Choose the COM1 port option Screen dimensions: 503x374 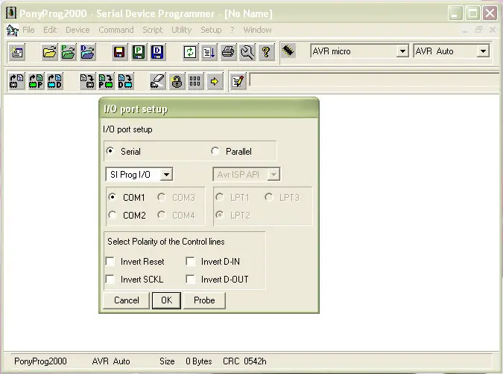113,197
